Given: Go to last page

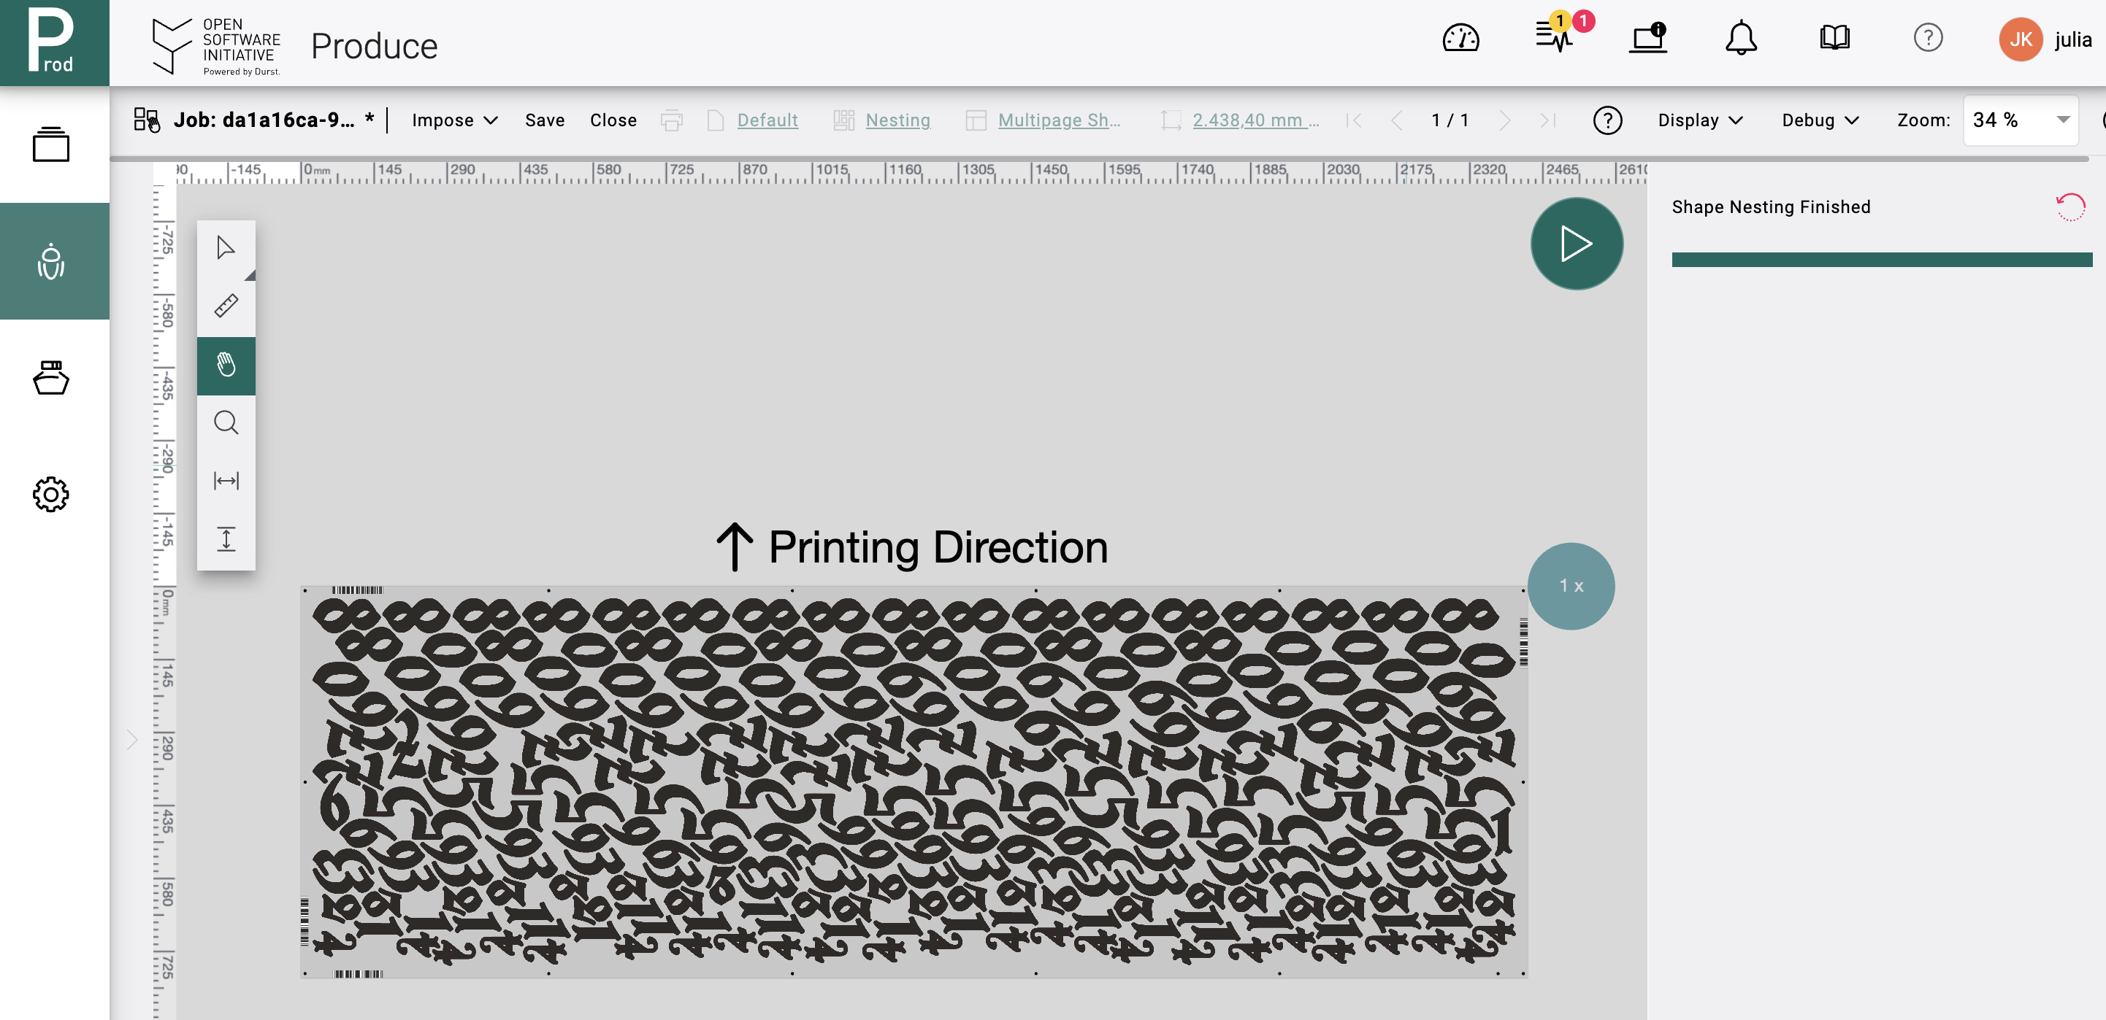Looking at the screenshot, I should [1547, 120].
